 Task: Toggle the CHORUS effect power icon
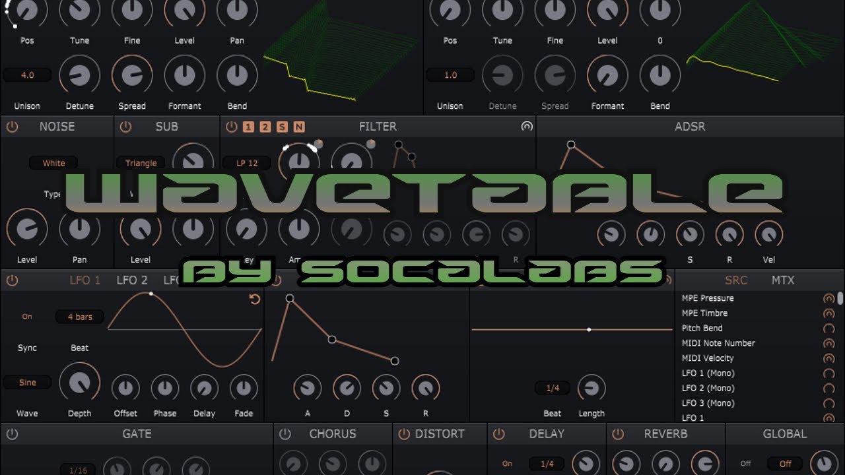tap(285, 434)
